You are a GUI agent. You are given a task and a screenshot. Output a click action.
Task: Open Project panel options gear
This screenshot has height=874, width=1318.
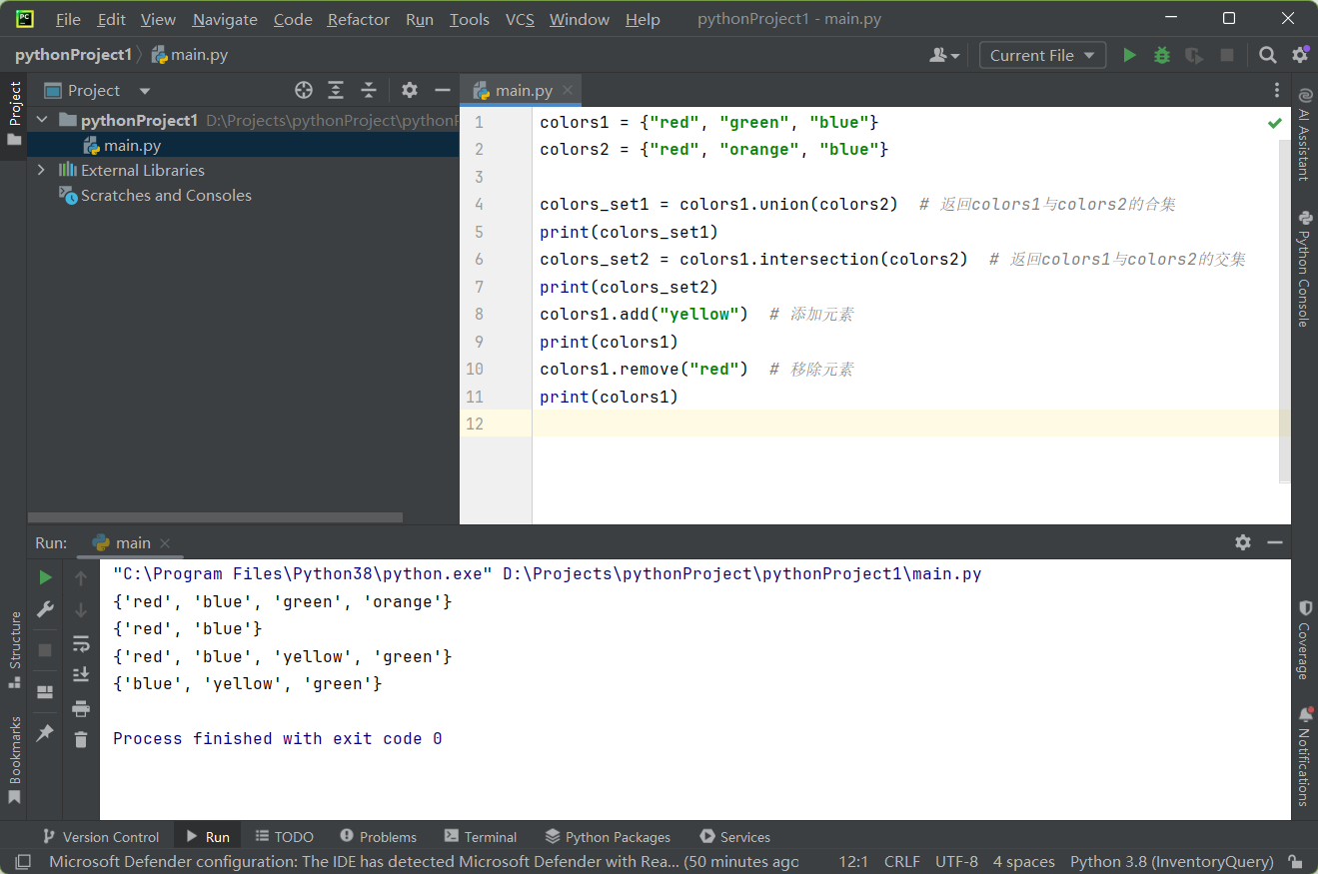(x=409, y=91)
